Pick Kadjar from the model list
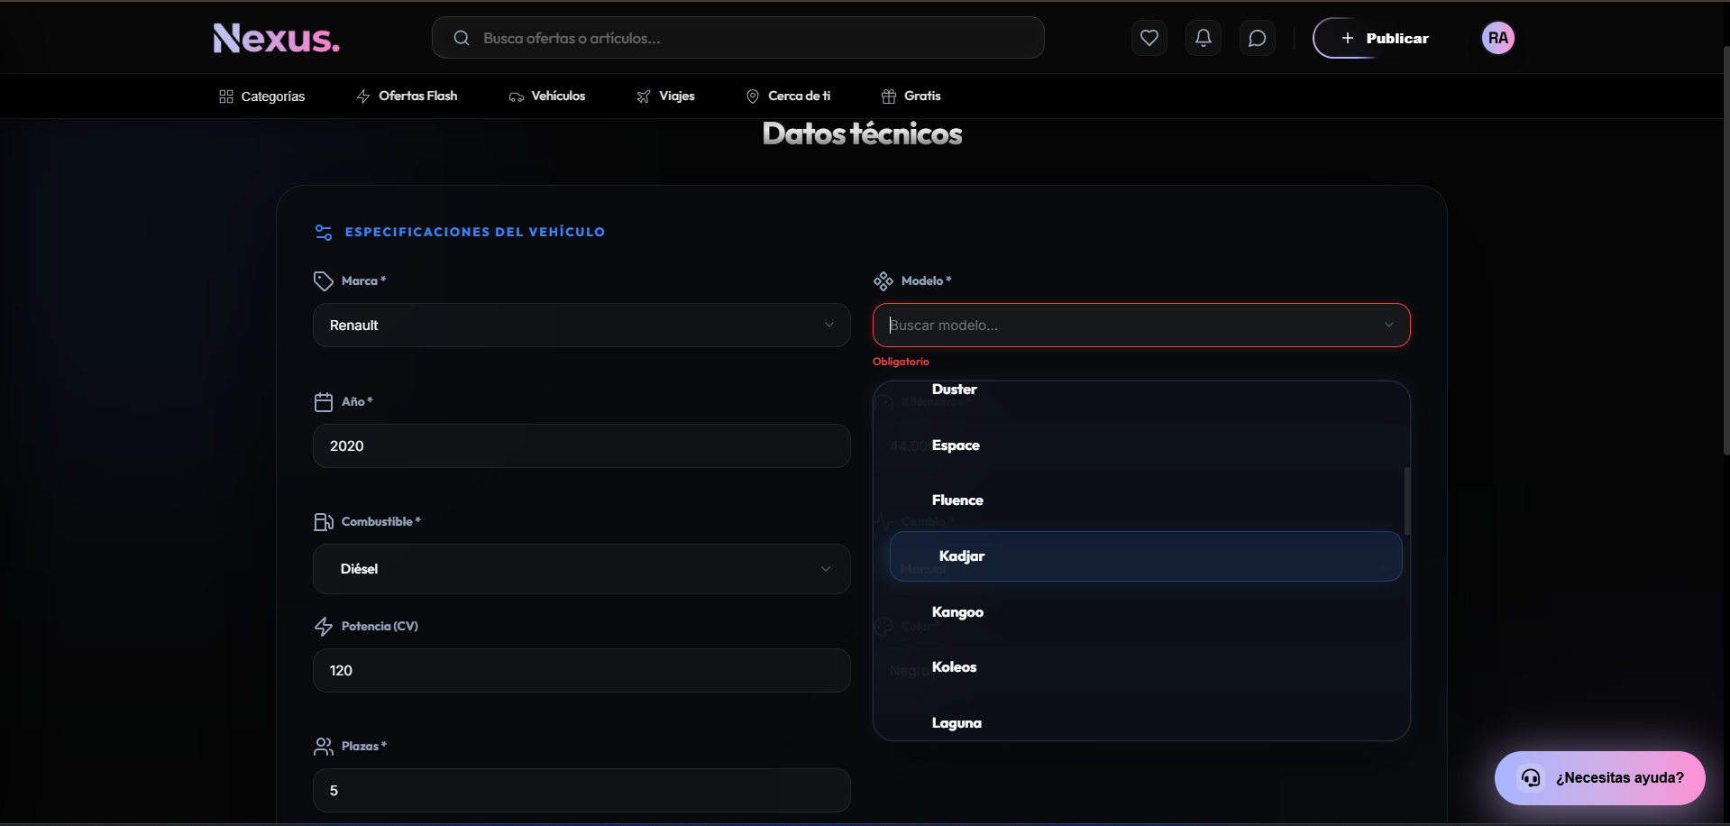 1145,556
